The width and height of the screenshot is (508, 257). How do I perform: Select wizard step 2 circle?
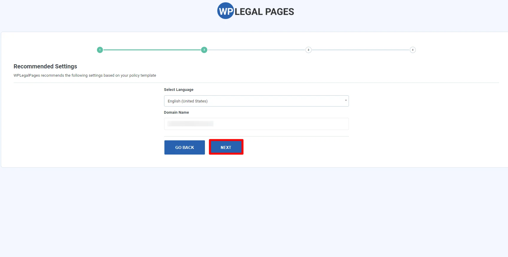[x=204, y=50]
